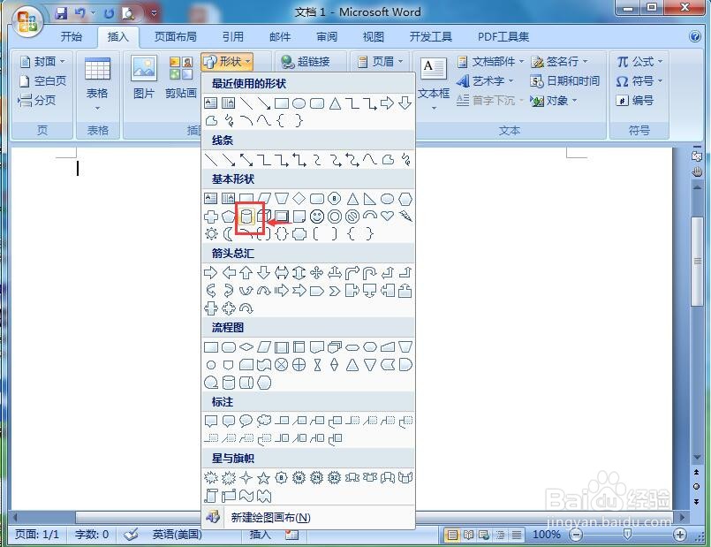Click the Picture insert button
Screen dimensions: 711x547
144,77
